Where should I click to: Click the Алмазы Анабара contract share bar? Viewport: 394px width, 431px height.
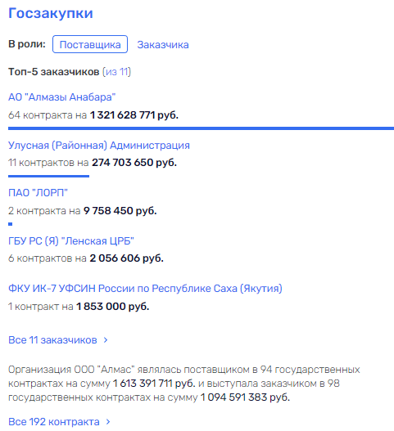(x=201, y=128)
